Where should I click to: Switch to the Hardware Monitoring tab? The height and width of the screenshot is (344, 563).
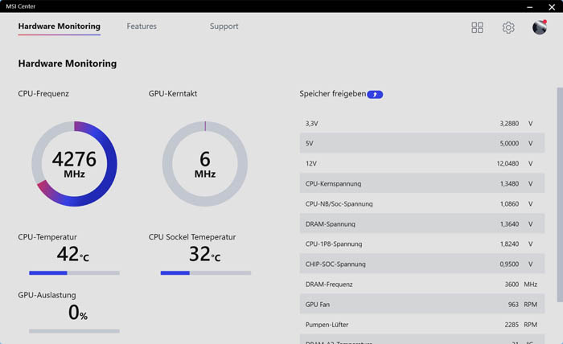tap(60, 27)
